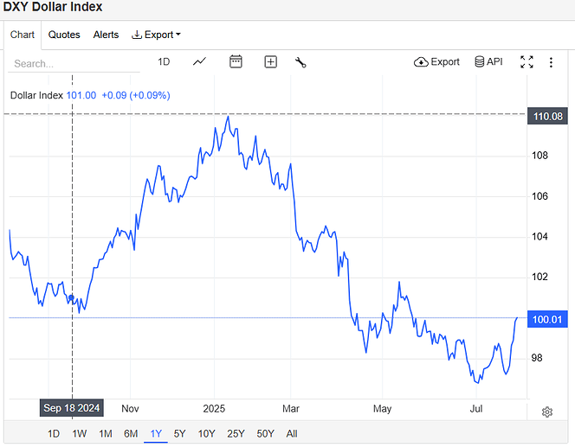This screenshot has width=575, height=447.
Task: Open the calendar date range picker
Action: tap(236, 61)
